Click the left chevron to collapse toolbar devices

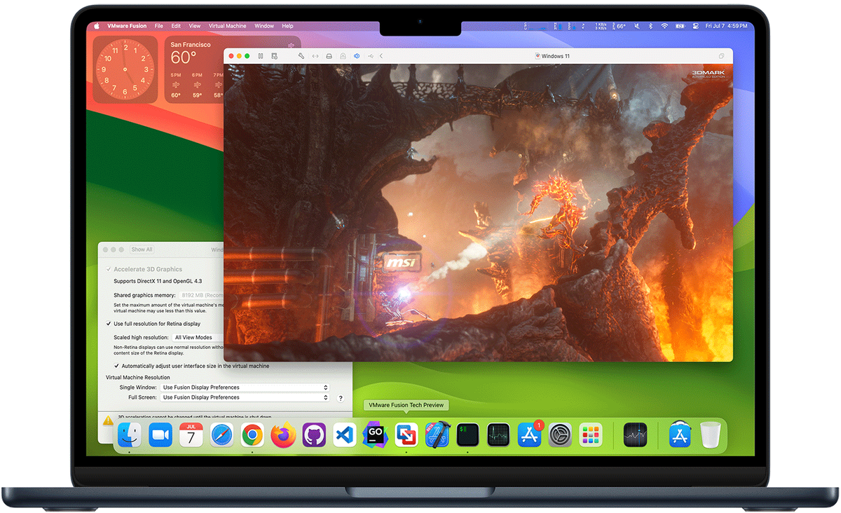pos(381,56)
